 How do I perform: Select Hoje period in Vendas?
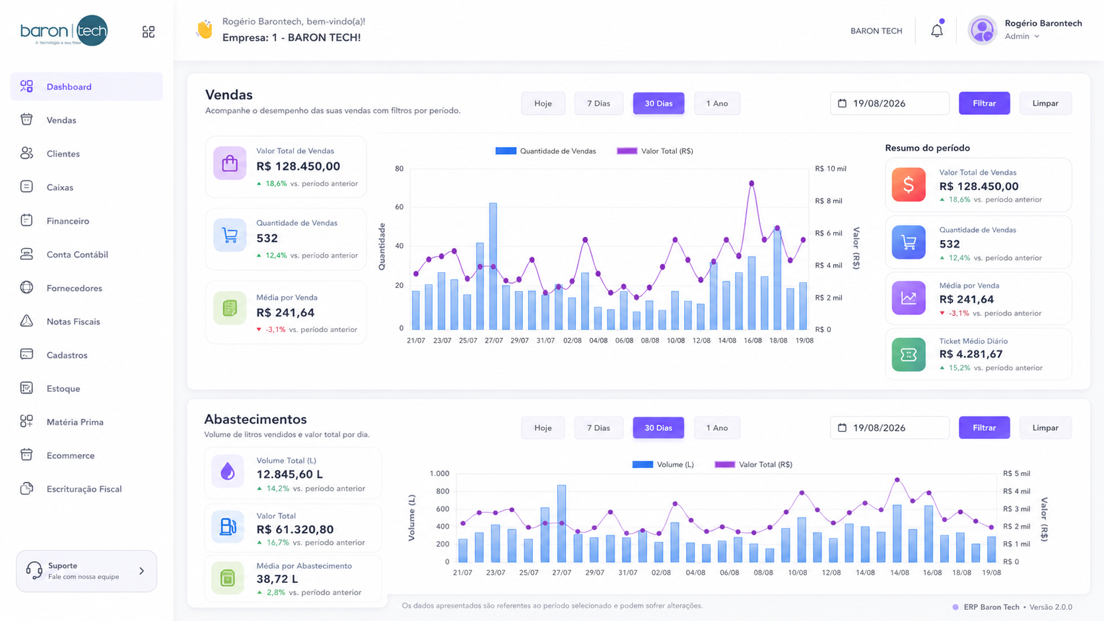tap(543, 103)
